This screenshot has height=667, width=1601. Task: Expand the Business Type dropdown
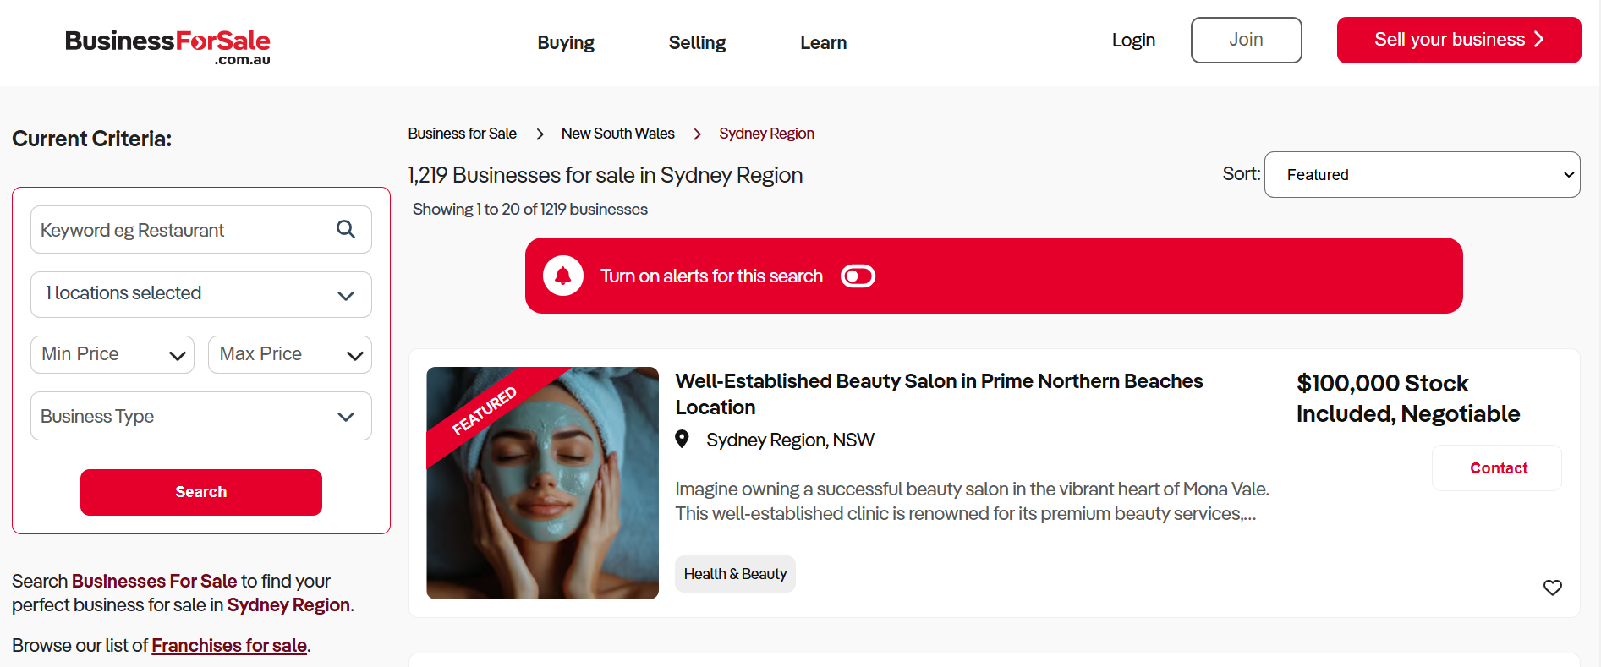click(201, 416)
